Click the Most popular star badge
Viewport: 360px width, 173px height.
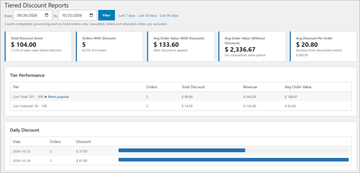pos(57,97)
